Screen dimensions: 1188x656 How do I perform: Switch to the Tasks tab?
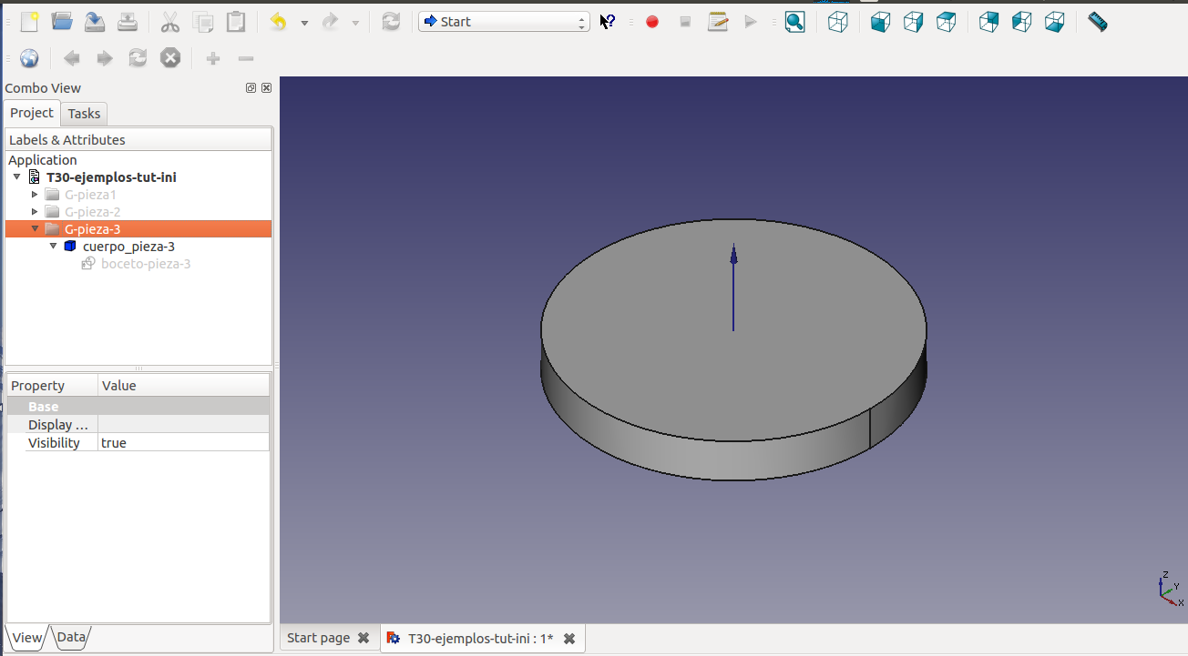click(x=84, y=114)
